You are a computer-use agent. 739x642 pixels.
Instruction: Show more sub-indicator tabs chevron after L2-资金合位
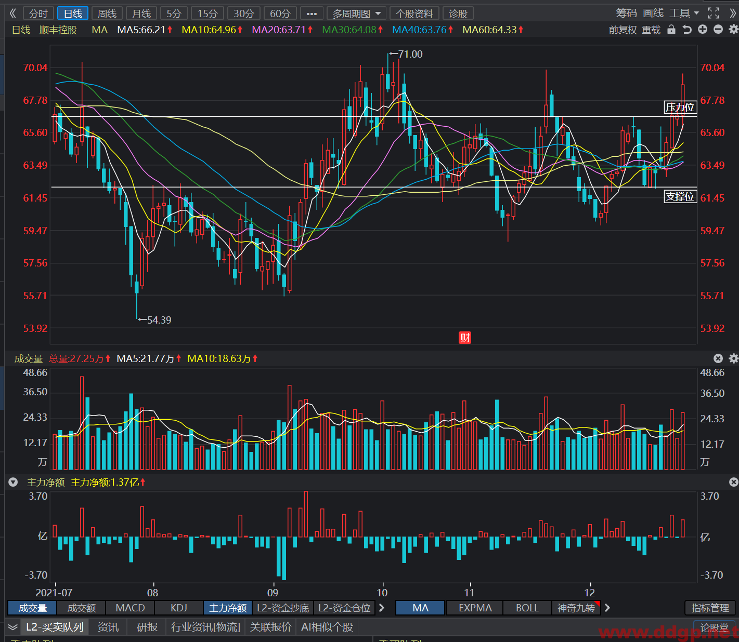point(382,608)
